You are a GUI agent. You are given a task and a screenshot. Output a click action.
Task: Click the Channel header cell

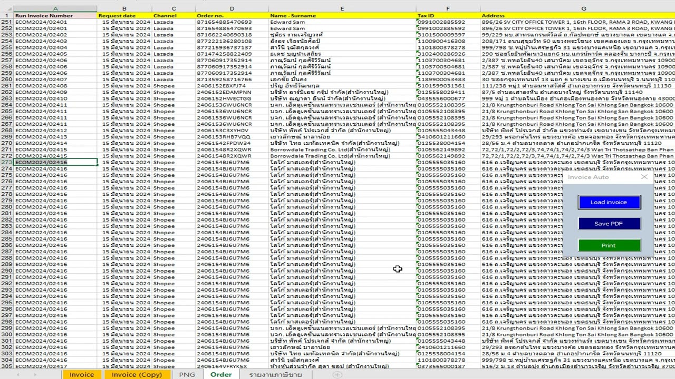tap(173, 16)
